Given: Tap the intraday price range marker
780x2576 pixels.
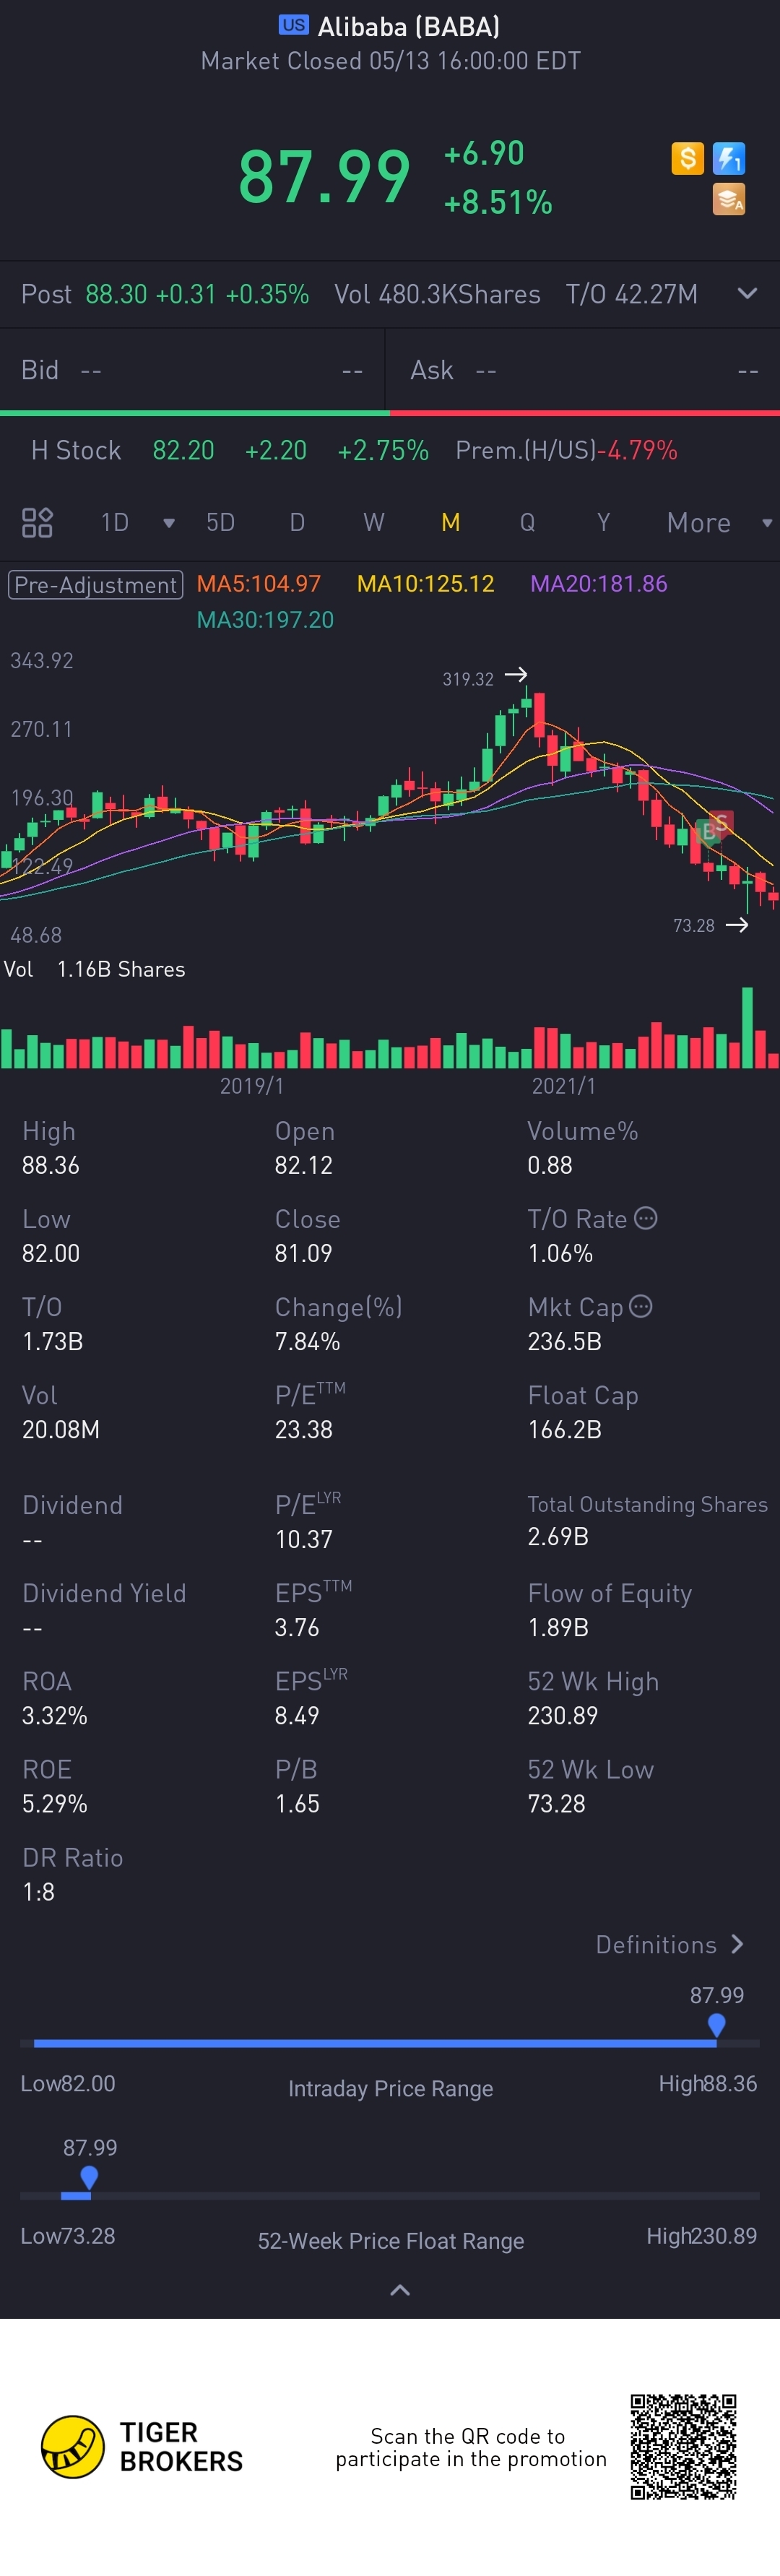Looking at the screenshot, I should click(x=716, y=2025).
